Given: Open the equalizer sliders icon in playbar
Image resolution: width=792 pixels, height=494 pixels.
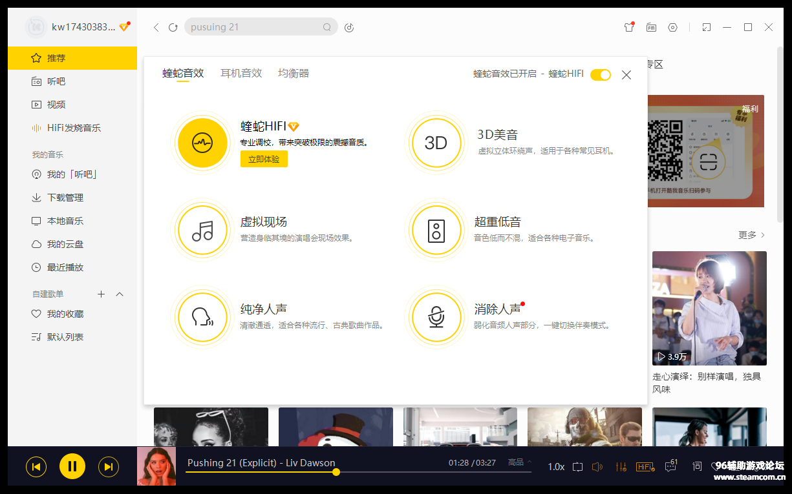Looking at the screenshot, I should pos(621,466).
